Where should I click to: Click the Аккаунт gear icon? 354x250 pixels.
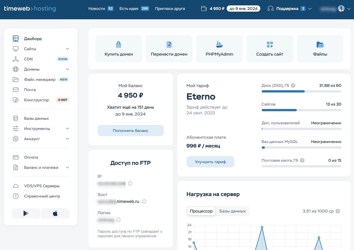[16, 139]
